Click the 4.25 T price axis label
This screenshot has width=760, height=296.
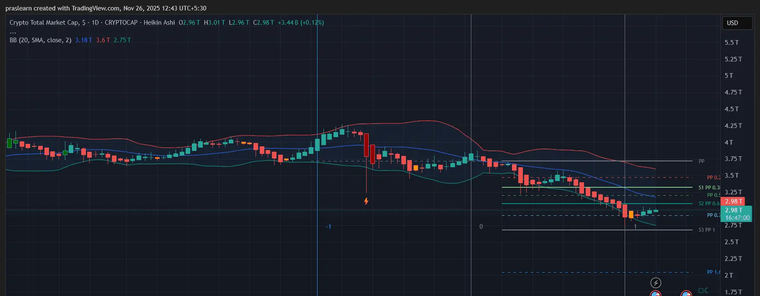click(x=733, y=126)
